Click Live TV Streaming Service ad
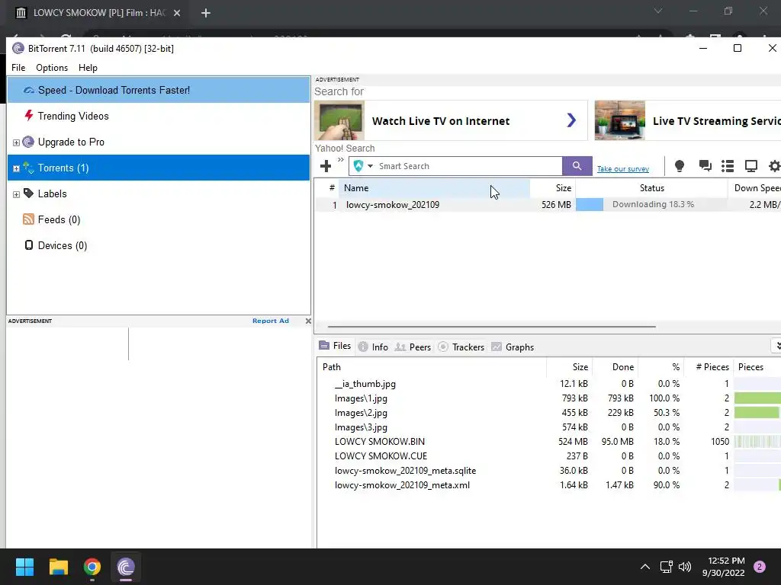Image resolution: width=781 pixels, height=585 pixels. 688,121
